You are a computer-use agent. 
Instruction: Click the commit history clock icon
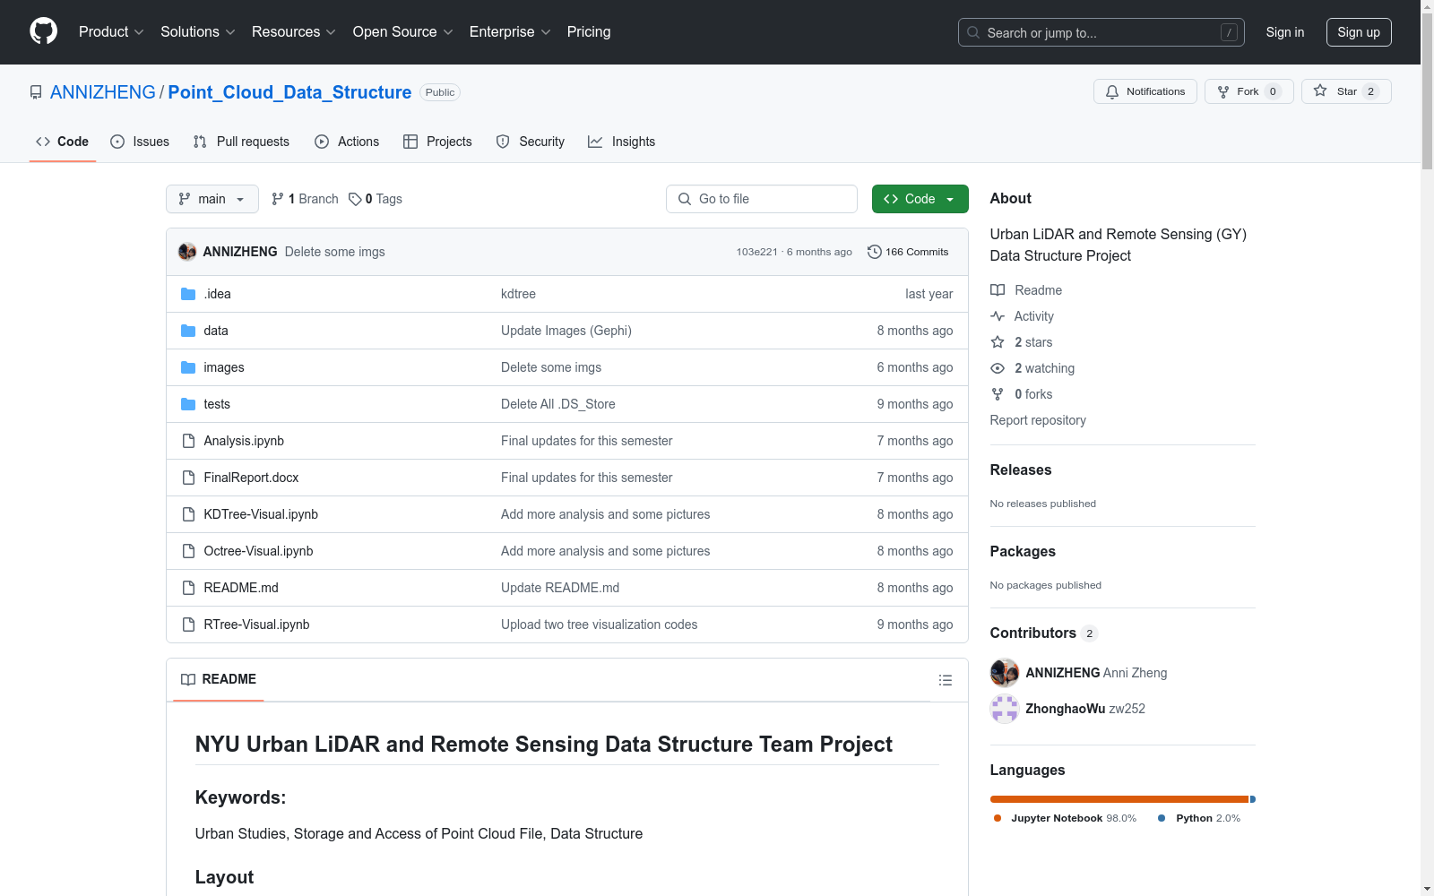pyautogui.click(x=875, y=252)
